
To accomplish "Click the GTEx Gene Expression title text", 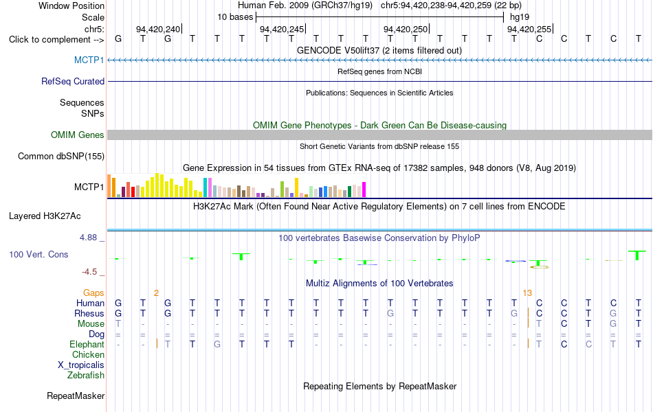I will point(379,168).
